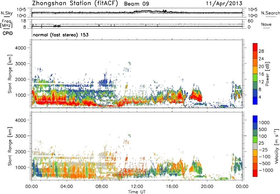Image resolution: width=280 pixels, height=194 pixels.
Task: Click the 'Power [dB]' colorbar title
Action: click(267, 74)
